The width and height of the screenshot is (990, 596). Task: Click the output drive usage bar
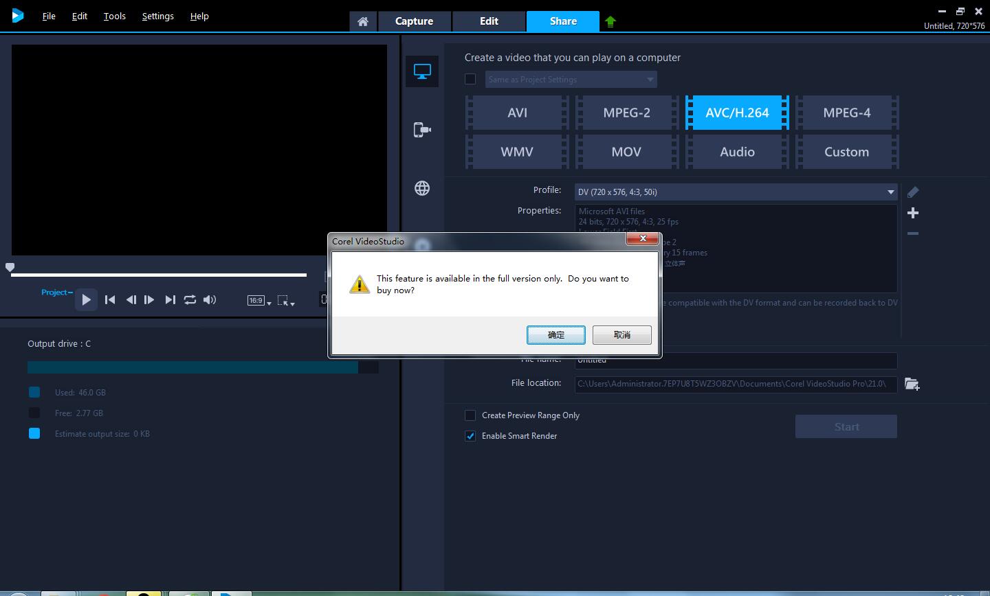pos(203,367)
